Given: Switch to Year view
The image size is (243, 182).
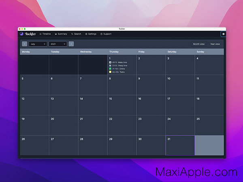Looking at the screenshot, I should point(215,44).
